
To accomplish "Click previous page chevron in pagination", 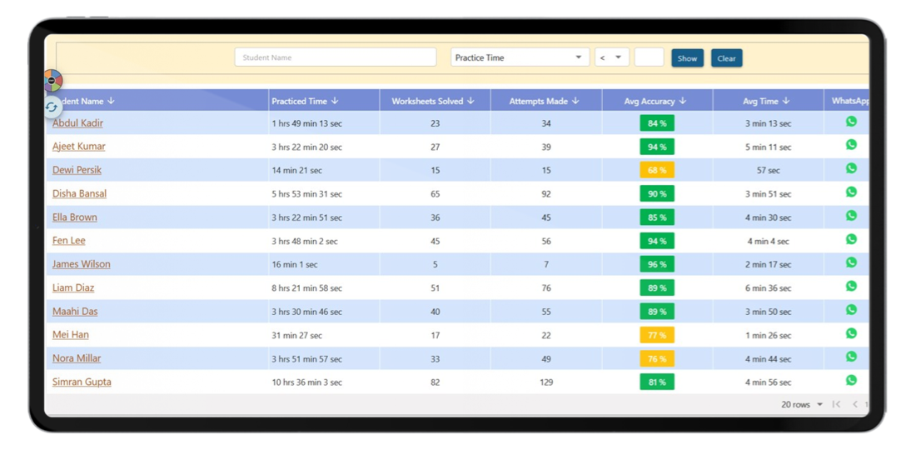I will (x=854, y=404).
